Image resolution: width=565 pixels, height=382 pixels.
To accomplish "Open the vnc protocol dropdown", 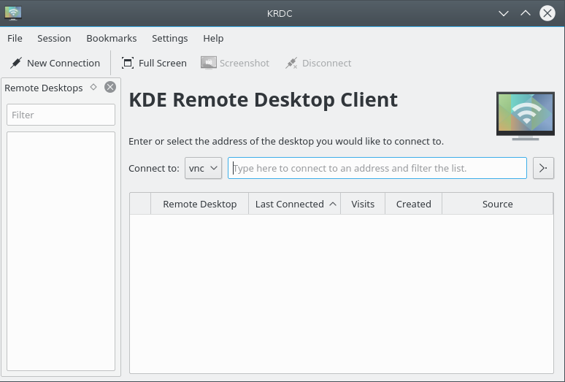I will click(x=203, y=168).
